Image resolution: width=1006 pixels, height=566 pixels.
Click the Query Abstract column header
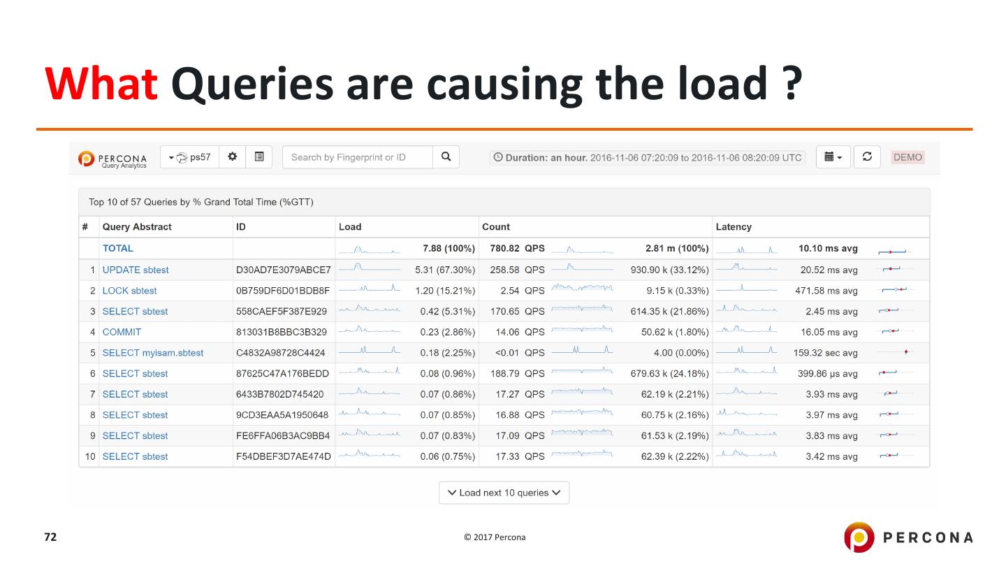[x=137, y=227]
